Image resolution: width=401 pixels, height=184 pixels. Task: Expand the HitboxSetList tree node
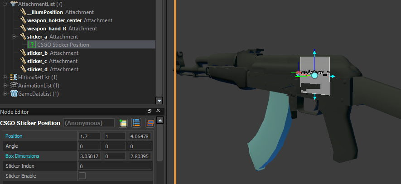[x=5, y=77]
